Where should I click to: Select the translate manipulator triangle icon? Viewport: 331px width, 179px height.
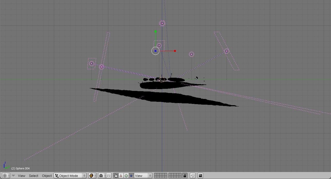point(121,176)
